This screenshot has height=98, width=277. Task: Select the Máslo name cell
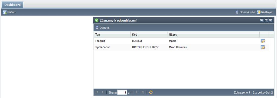213,41
